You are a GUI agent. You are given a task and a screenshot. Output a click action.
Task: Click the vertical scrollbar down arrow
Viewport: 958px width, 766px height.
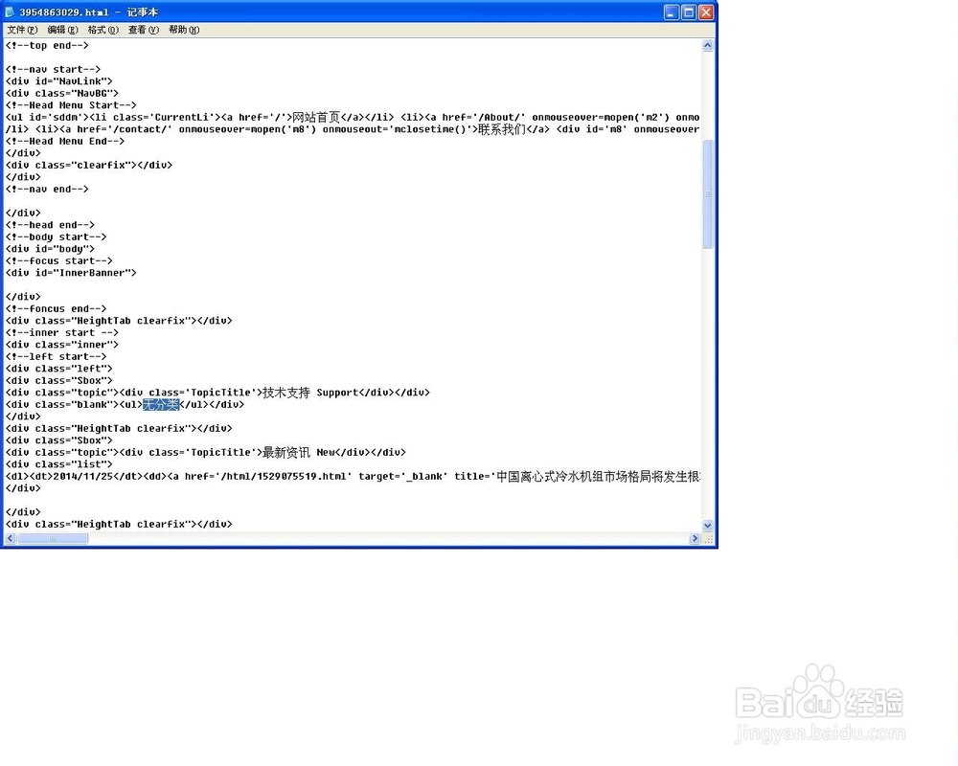point(708,526)
